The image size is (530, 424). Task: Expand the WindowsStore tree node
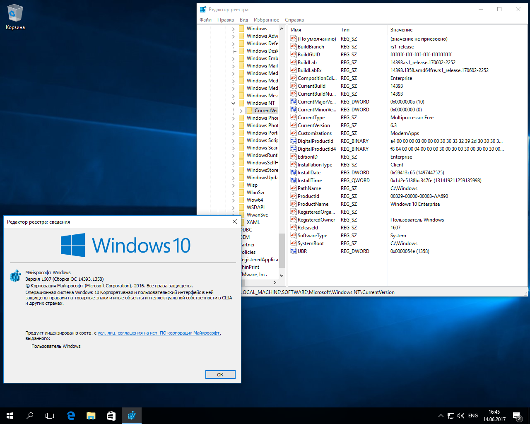click(233, 170)
